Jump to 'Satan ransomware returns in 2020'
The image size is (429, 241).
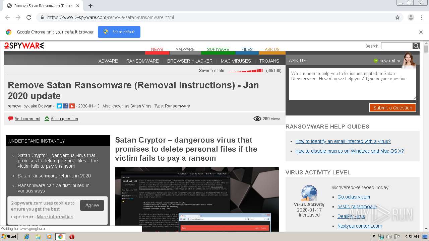point(54,176)
